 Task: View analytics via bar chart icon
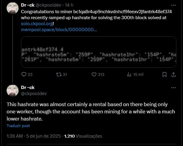click(x=129, y=74)
